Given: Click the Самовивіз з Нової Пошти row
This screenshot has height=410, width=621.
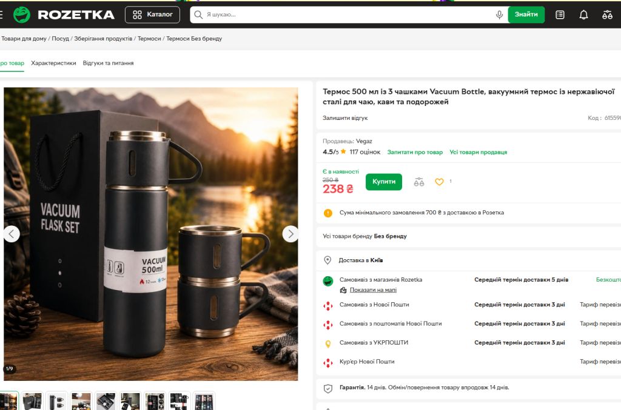Looking at the screenshot, I should (471, 305).
